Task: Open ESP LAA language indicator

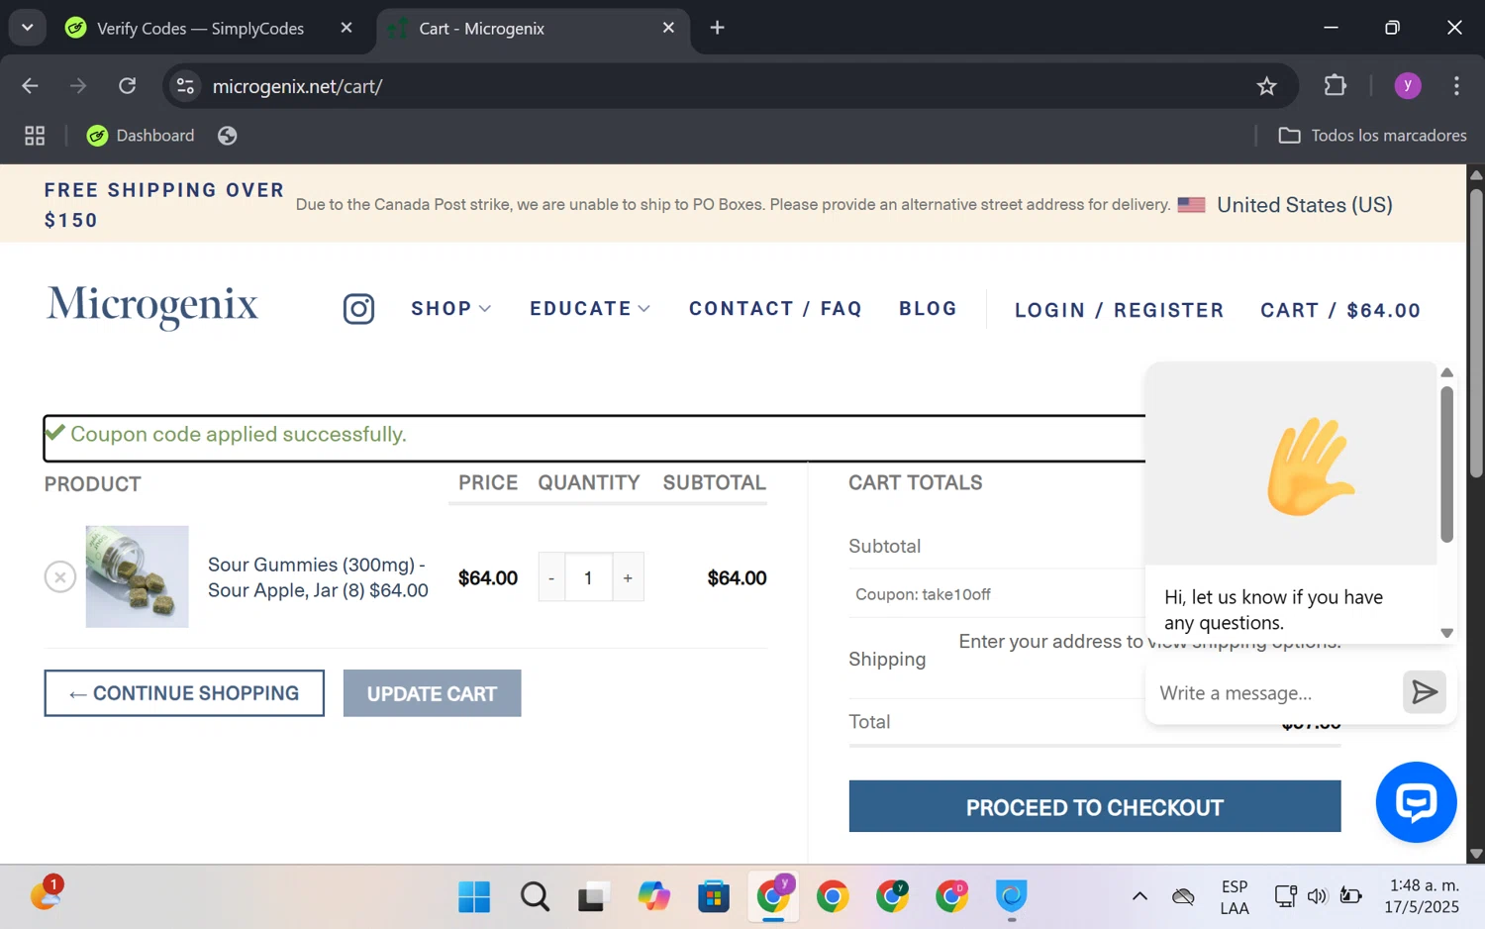Action: click(x=1234, y=896)
